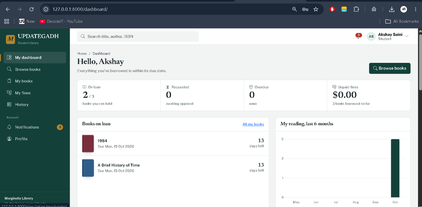Click the address bar URL

(80, 9)
